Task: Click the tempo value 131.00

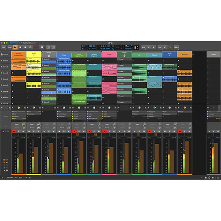Action: pyautogui.click(x=92, y=46)
